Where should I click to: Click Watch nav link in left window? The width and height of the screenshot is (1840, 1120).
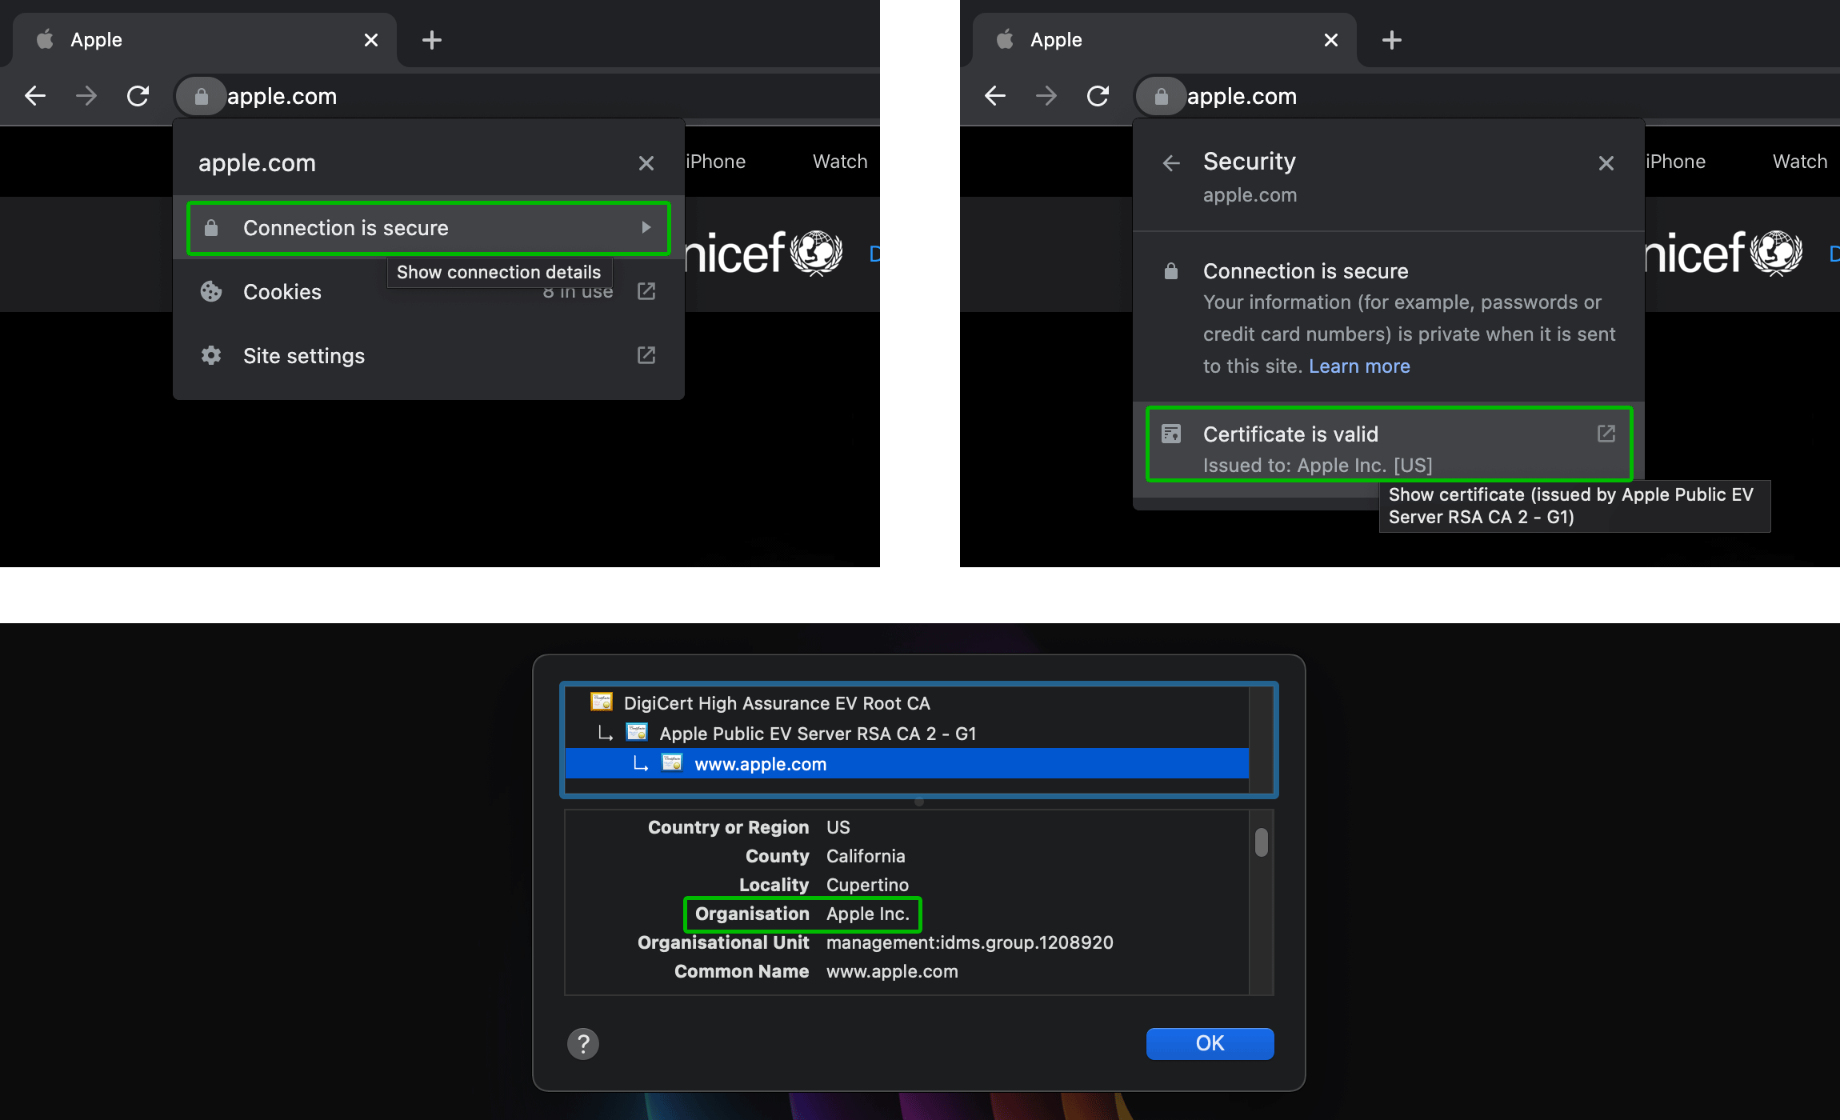pyautogui.click(x=840, y=162)
